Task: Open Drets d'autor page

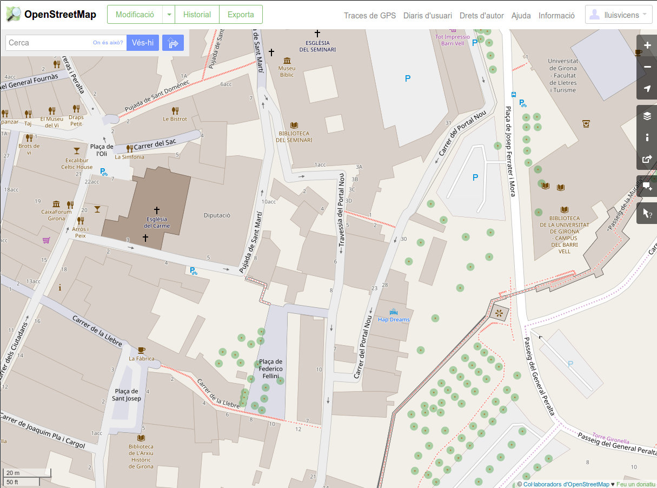Action: tap(482, 15)
